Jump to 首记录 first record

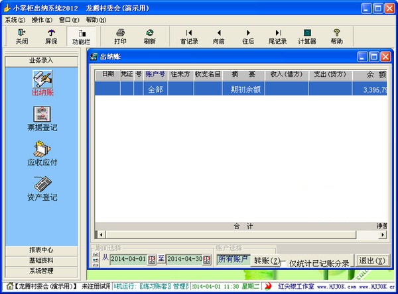click(x=189, y=37)
